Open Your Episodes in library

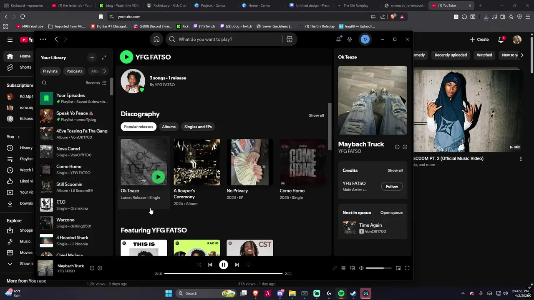(x=74, y=98)
